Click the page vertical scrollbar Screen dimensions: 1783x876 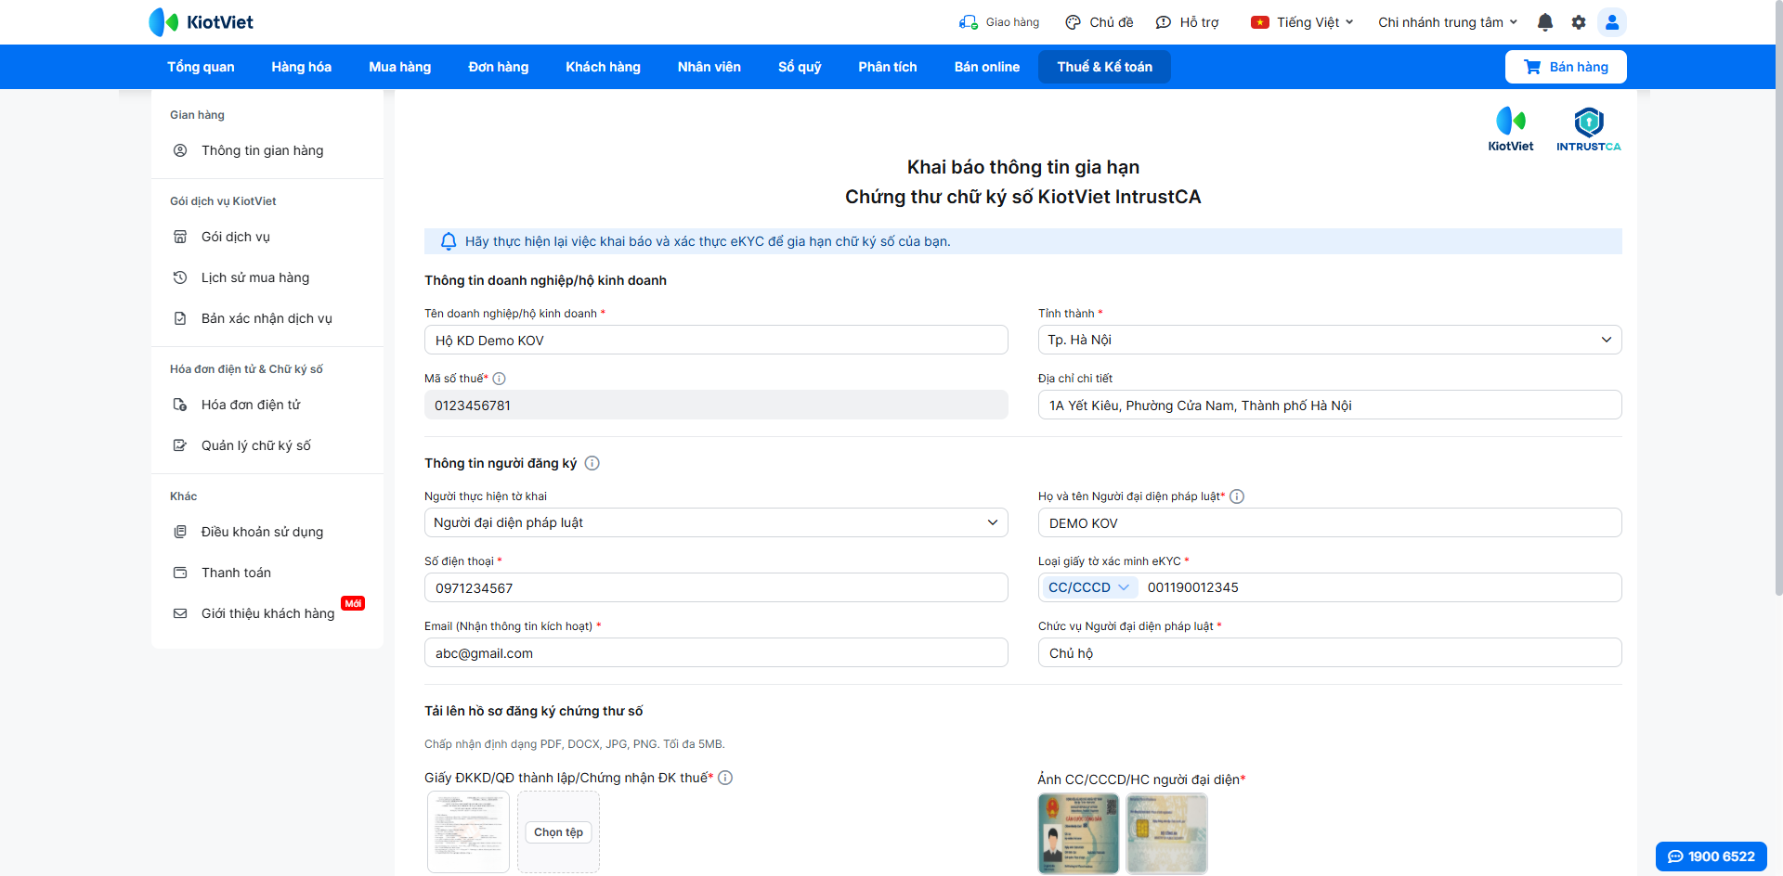1778,297
